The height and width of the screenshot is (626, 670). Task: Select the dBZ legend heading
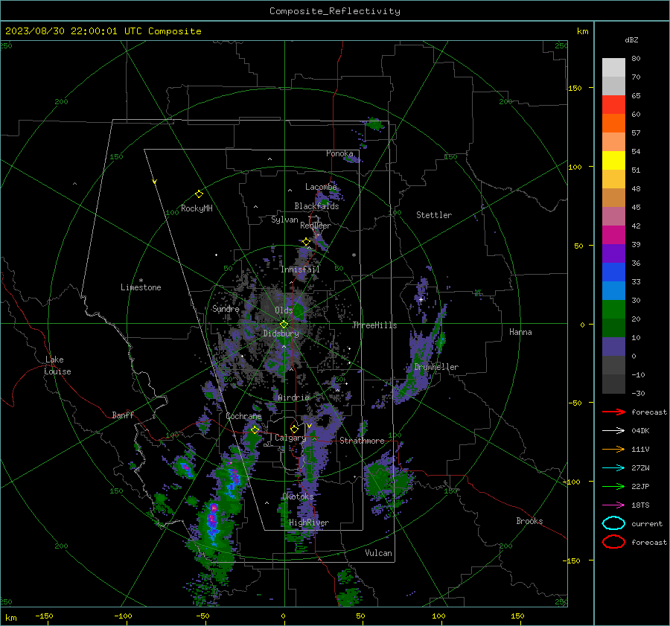(631, 40)
